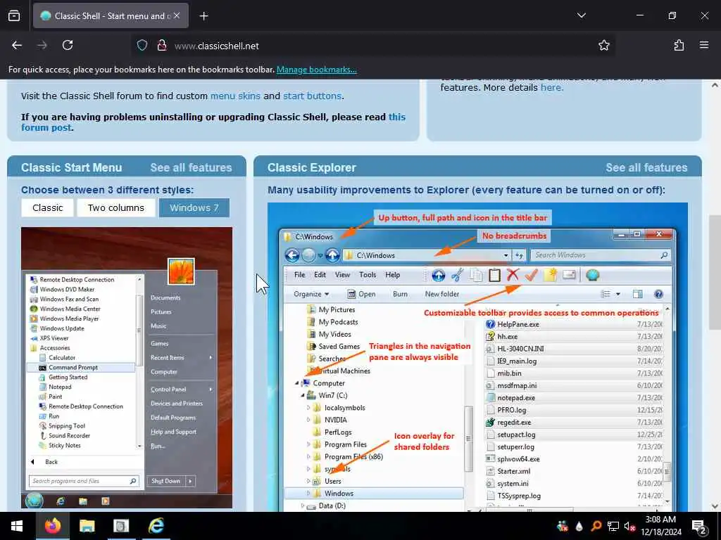
Task: Close the Classic Shell tab
Action: coord(177,15)
